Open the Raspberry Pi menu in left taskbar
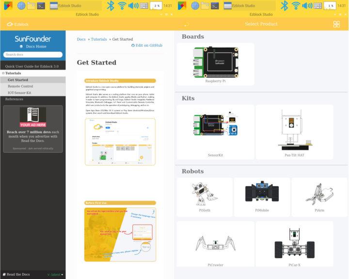The image size is (349, 279). (8, 5)
